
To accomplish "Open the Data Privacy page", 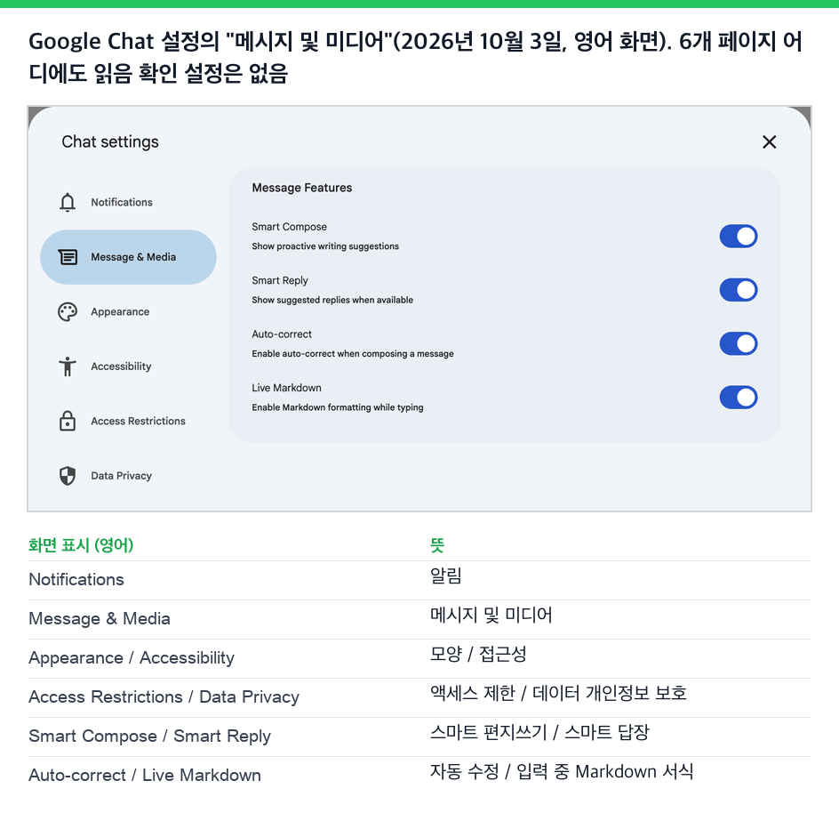I will 128,476.
